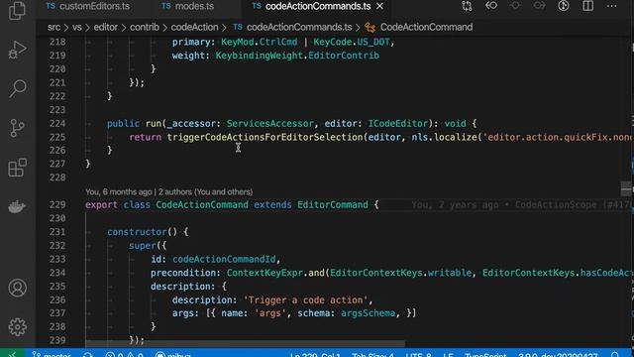Open previous revision with GitLens arrow icon
634x357 pixels.
[491, 6]
